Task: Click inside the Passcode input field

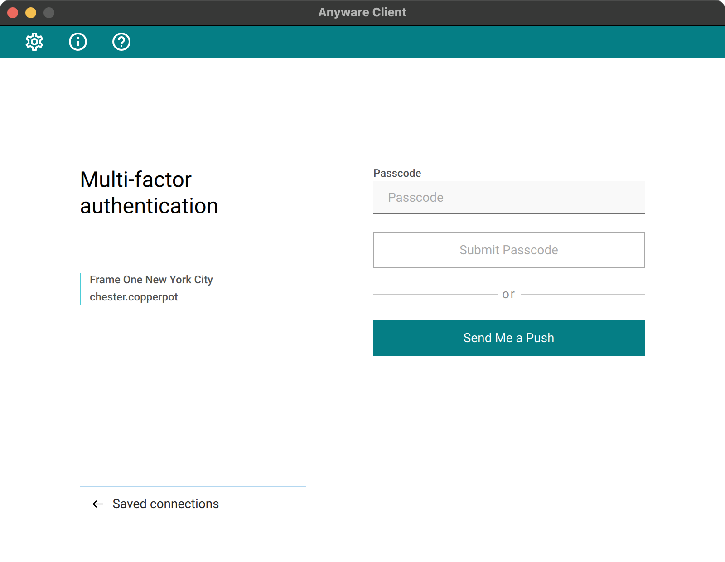Action: point(509,197)
